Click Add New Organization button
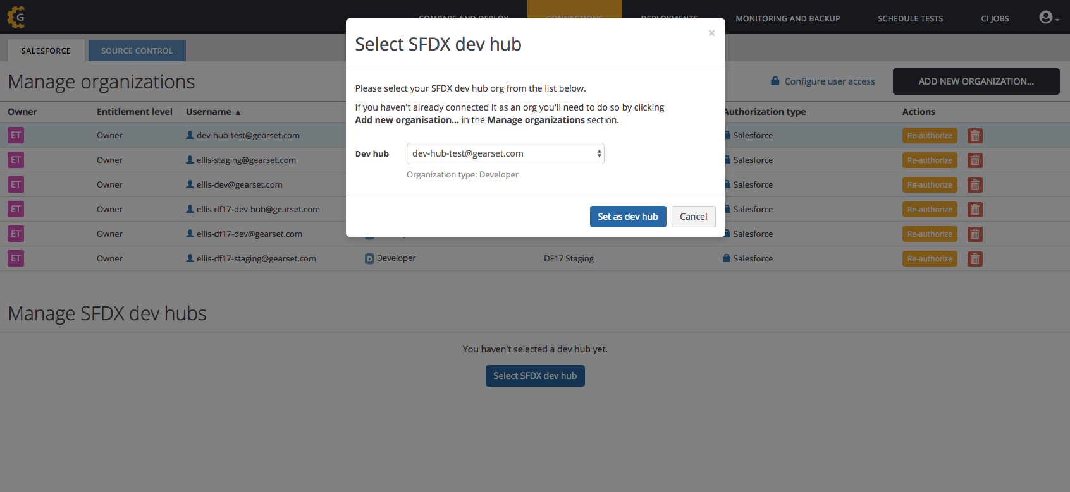1070x492 pixels. [976, 81]
